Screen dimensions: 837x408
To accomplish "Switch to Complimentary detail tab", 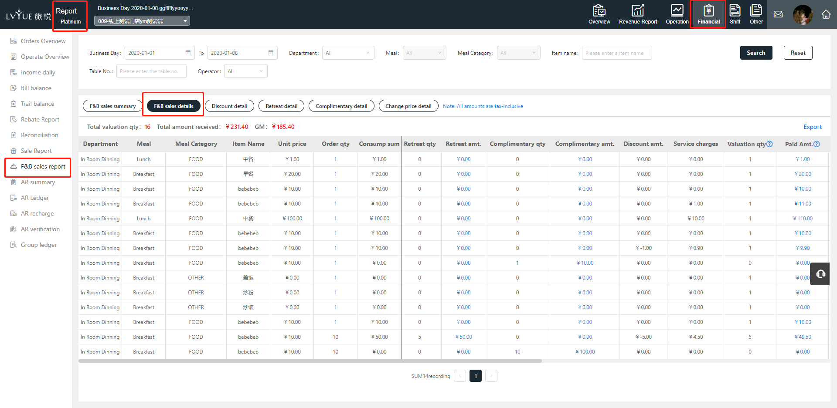I will click(341, 106).
